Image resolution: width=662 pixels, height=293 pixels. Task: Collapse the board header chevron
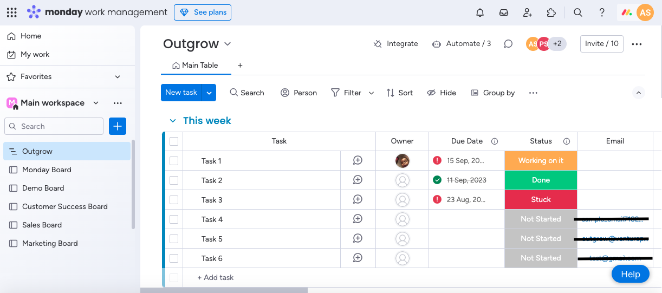pos(639,93)
